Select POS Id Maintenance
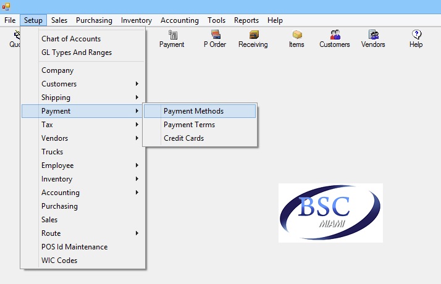The width and height of the screenshot is (441, 284). [83, 247]
